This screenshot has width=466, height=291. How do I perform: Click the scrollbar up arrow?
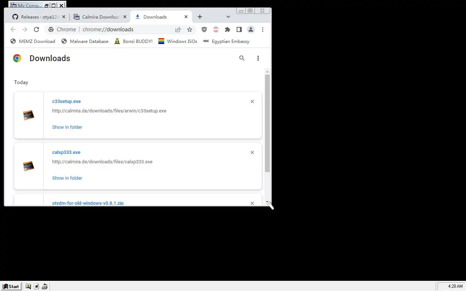coord(267,71)
